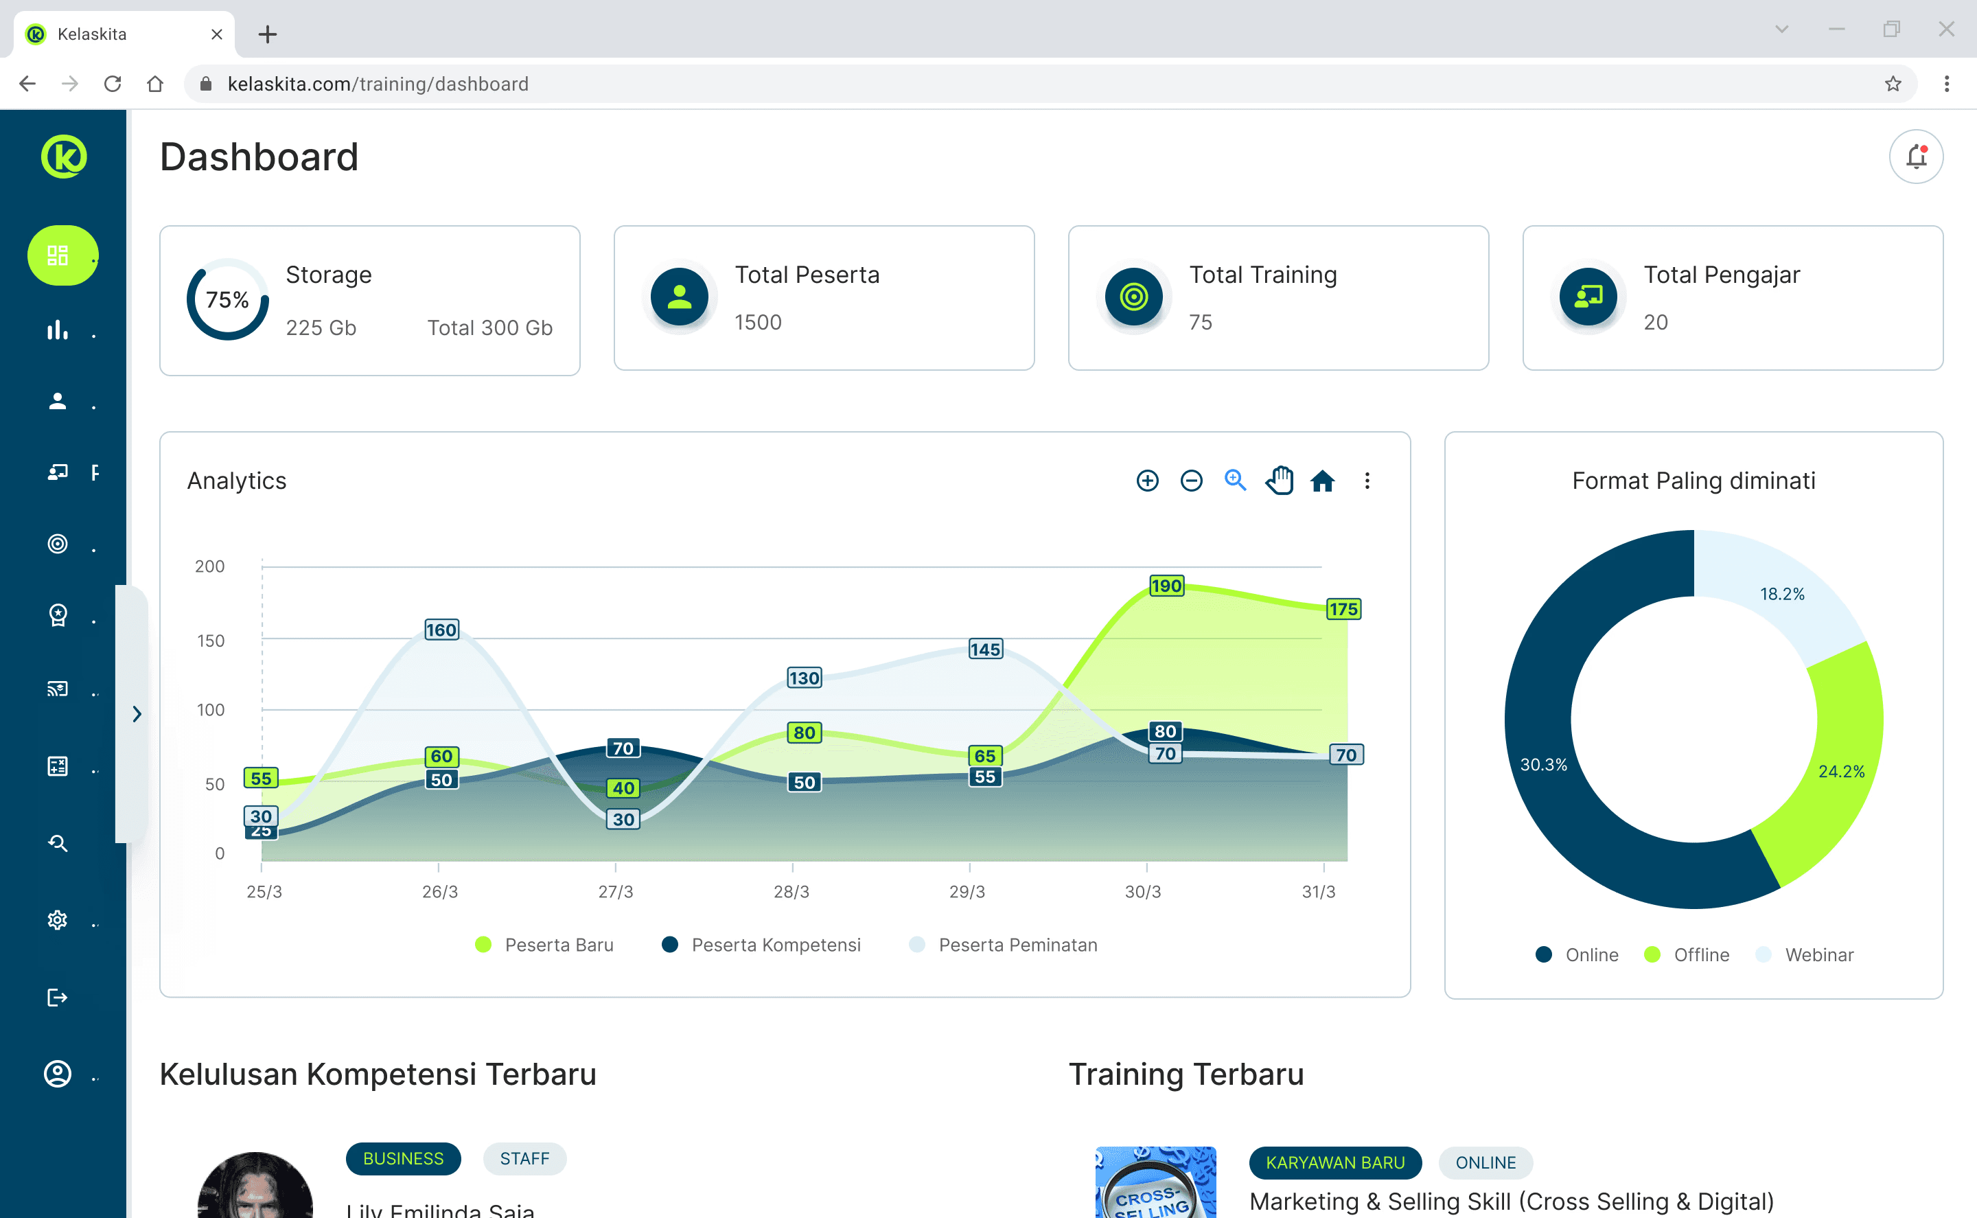Toggle Peserta Kompetensi series in legend
This screenshot has height=1218, width=1977.
(x=775, y=945)
